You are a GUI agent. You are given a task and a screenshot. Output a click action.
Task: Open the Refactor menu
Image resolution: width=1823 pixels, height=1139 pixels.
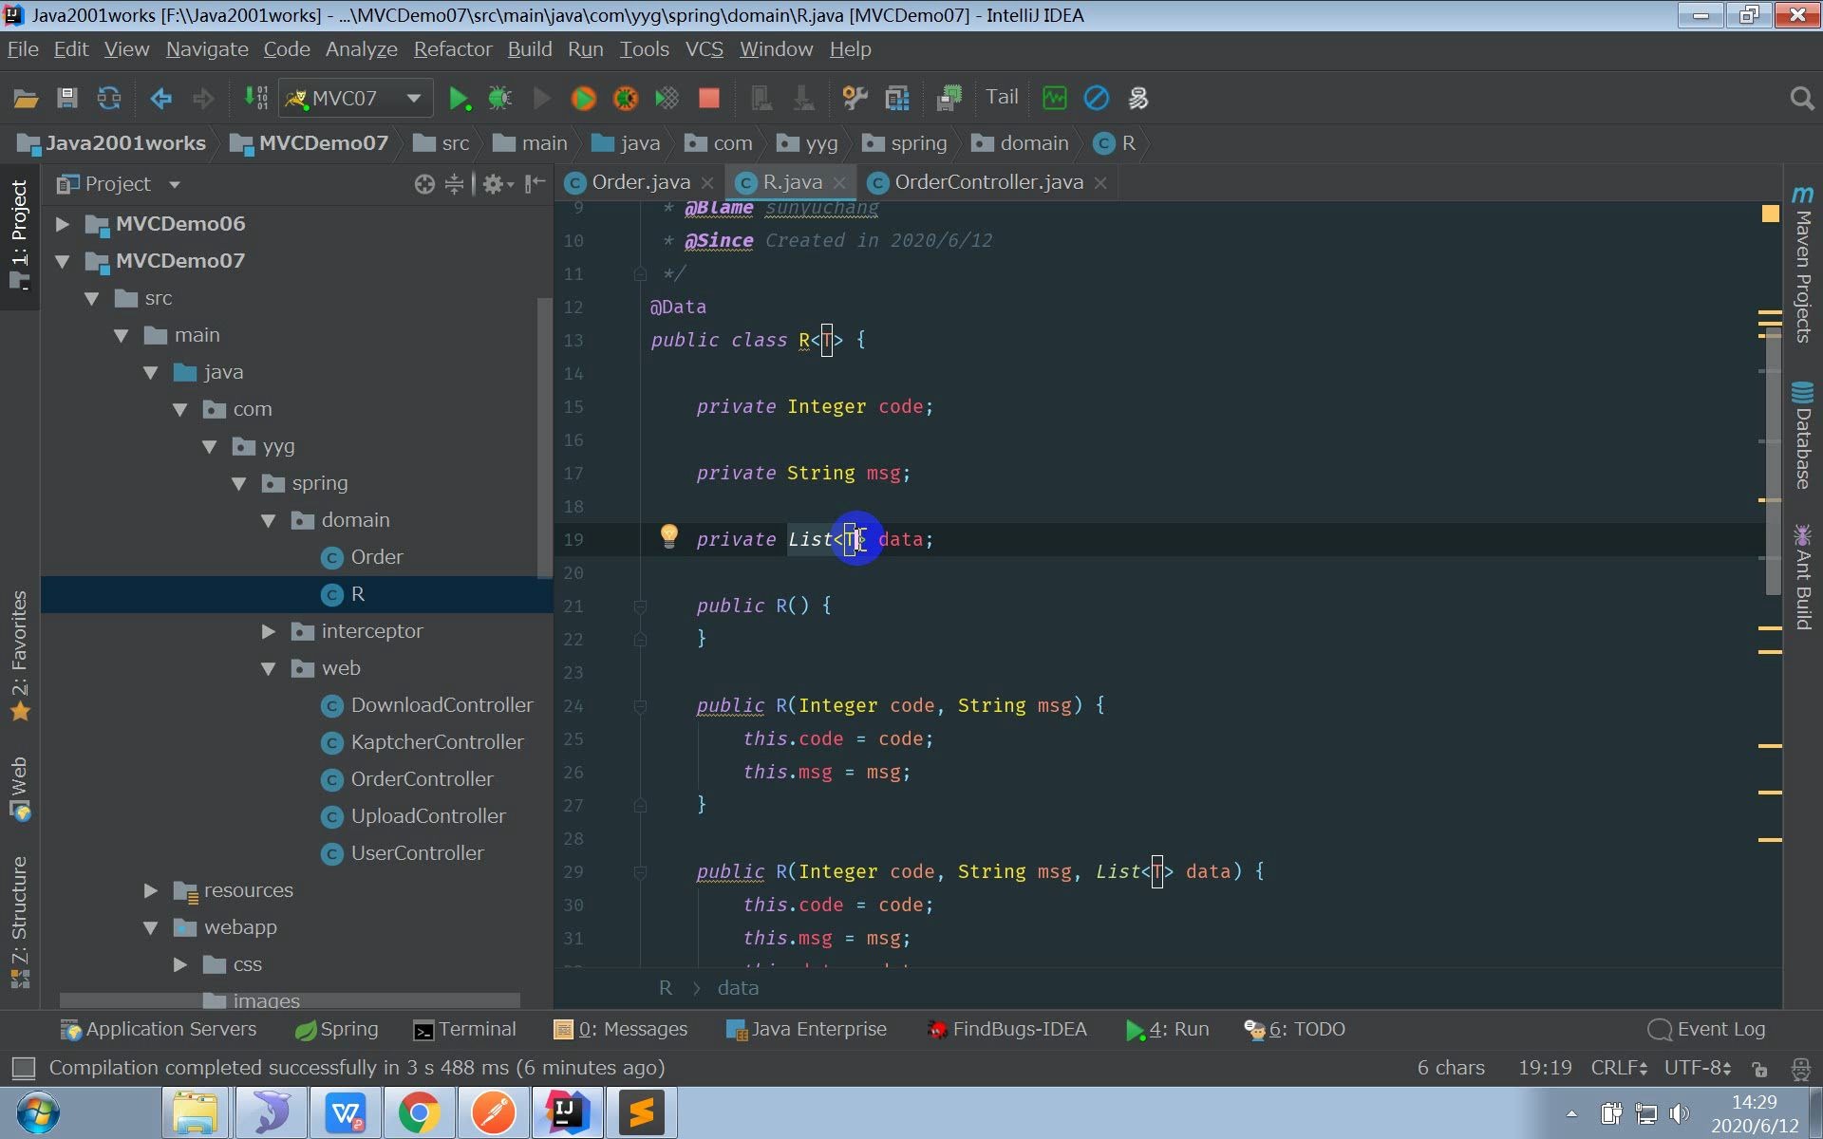(453, 49)
